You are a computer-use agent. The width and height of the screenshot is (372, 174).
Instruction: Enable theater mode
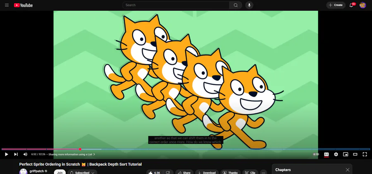355,154
